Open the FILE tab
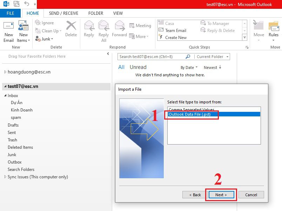282x211 pixels. pyautogui.click(x=10, y=13)
